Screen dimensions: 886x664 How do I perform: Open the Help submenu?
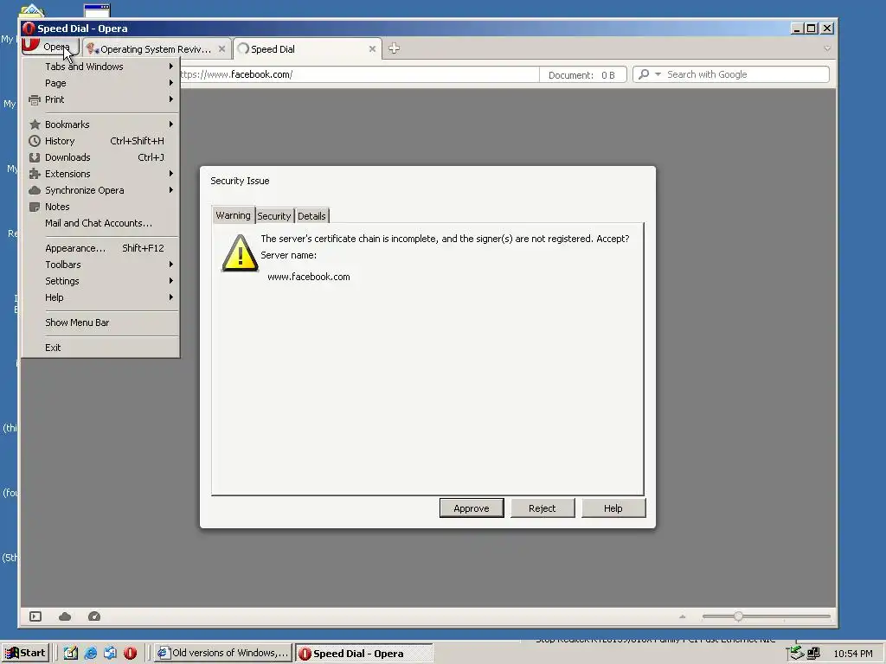click(100, 297)
